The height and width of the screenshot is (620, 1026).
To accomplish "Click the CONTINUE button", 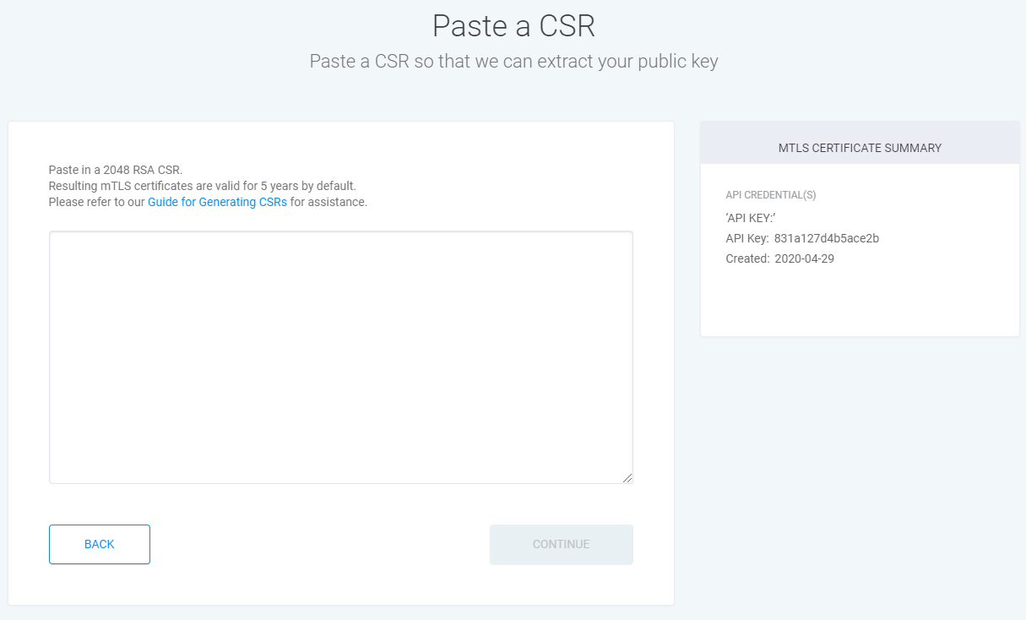I will tap(561, 544).
